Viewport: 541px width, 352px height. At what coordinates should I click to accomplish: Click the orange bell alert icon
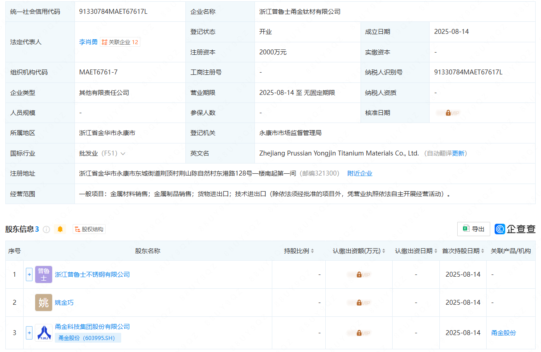60,229
